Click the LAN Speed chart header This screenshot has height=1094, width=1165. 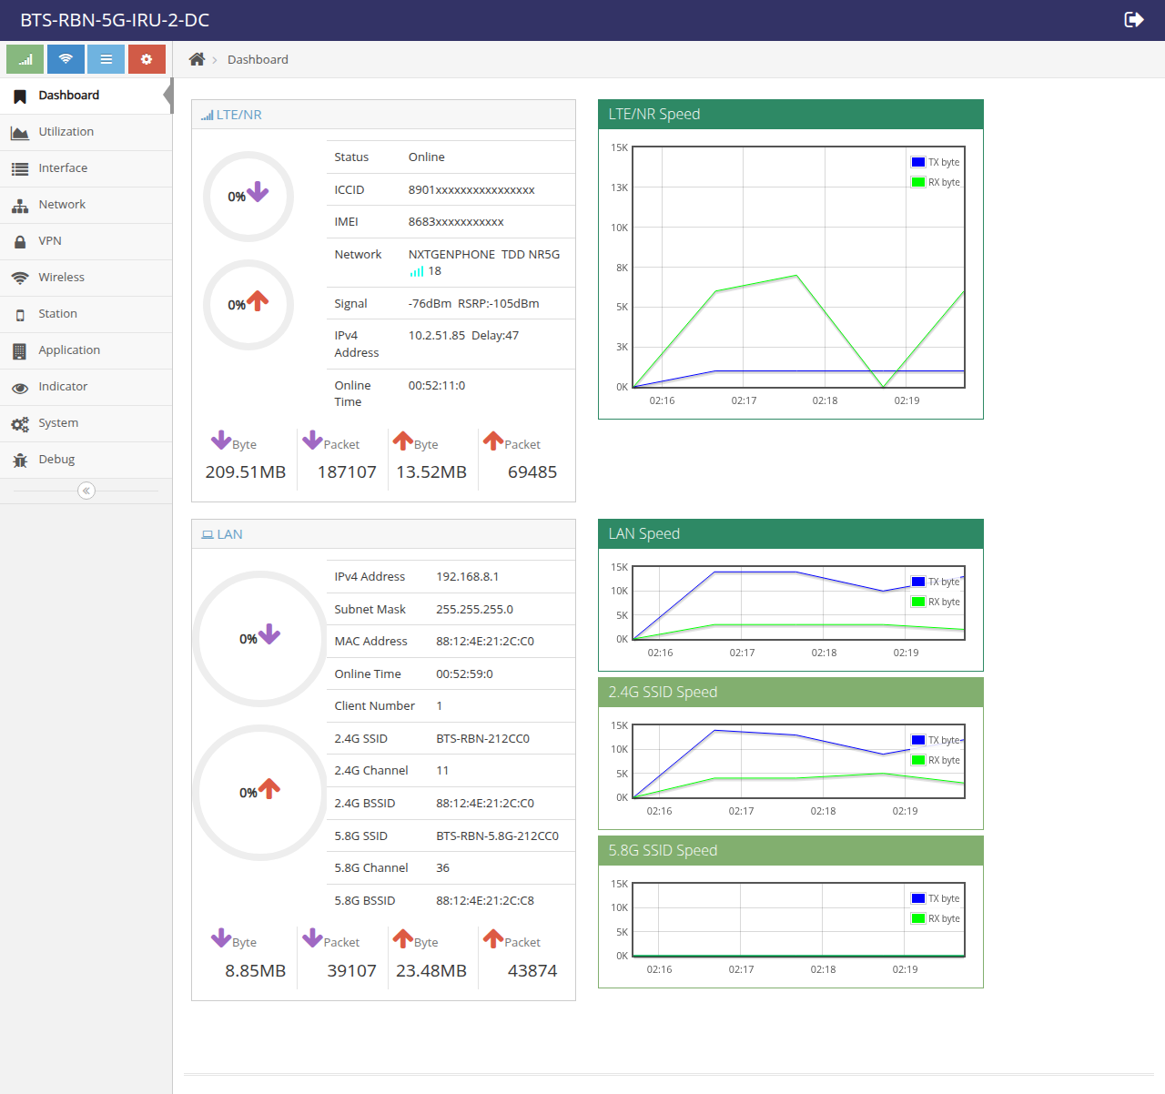click(x=791, y=533)
